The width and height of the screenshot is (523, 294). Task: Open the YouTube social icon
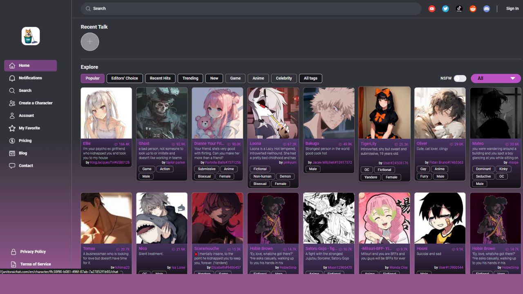coord(432,9)
